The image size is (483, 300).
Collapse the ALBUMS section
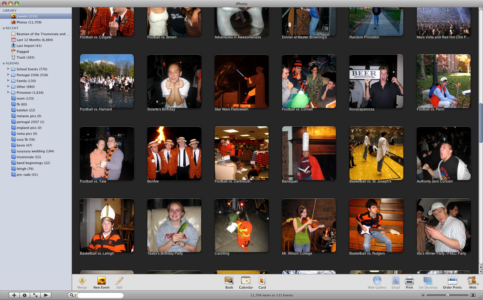4,64
